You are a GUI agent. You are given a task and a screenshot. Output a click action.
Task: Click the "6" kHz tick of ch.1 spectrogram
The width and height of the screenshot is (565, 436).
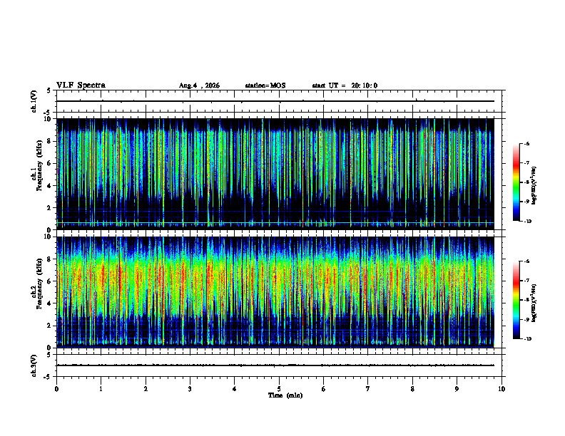coord(49,163)
